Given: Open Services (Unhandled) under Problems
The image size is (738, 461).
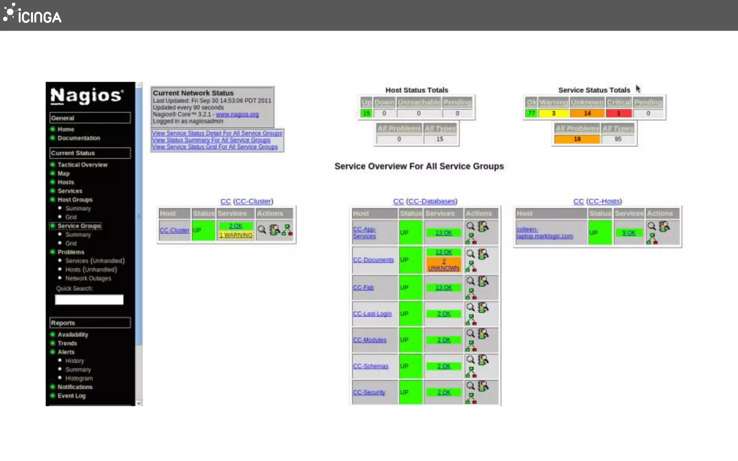Looking at the screenshot, I should [95, 261].
